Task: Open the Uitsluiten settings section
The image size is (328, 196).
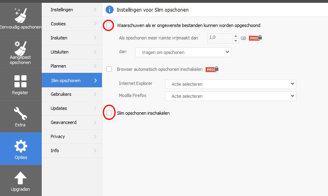Action: click(72, 52)
